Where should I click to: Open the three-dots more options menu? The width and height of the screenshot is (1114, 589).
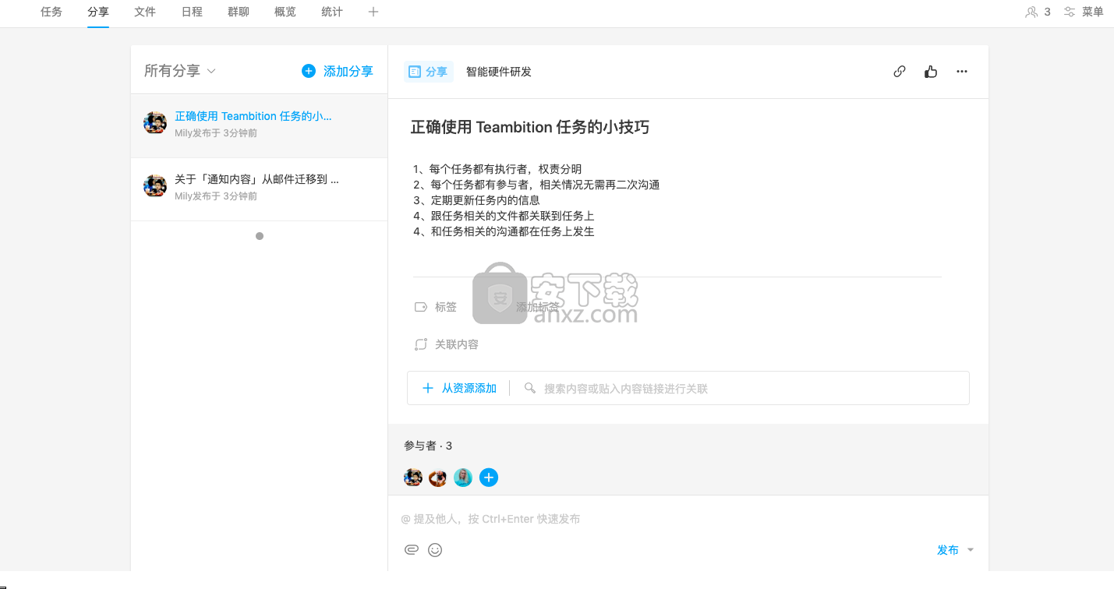pyautogui.click(x=962, y=72)
